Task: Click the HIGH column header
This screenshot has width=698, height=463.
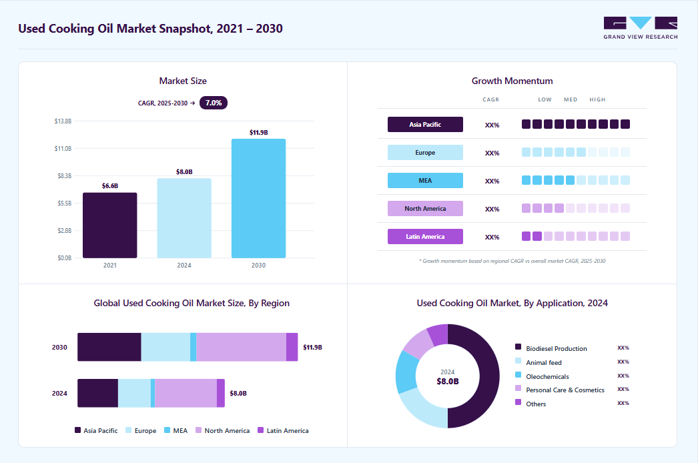Action: [597, 99]
